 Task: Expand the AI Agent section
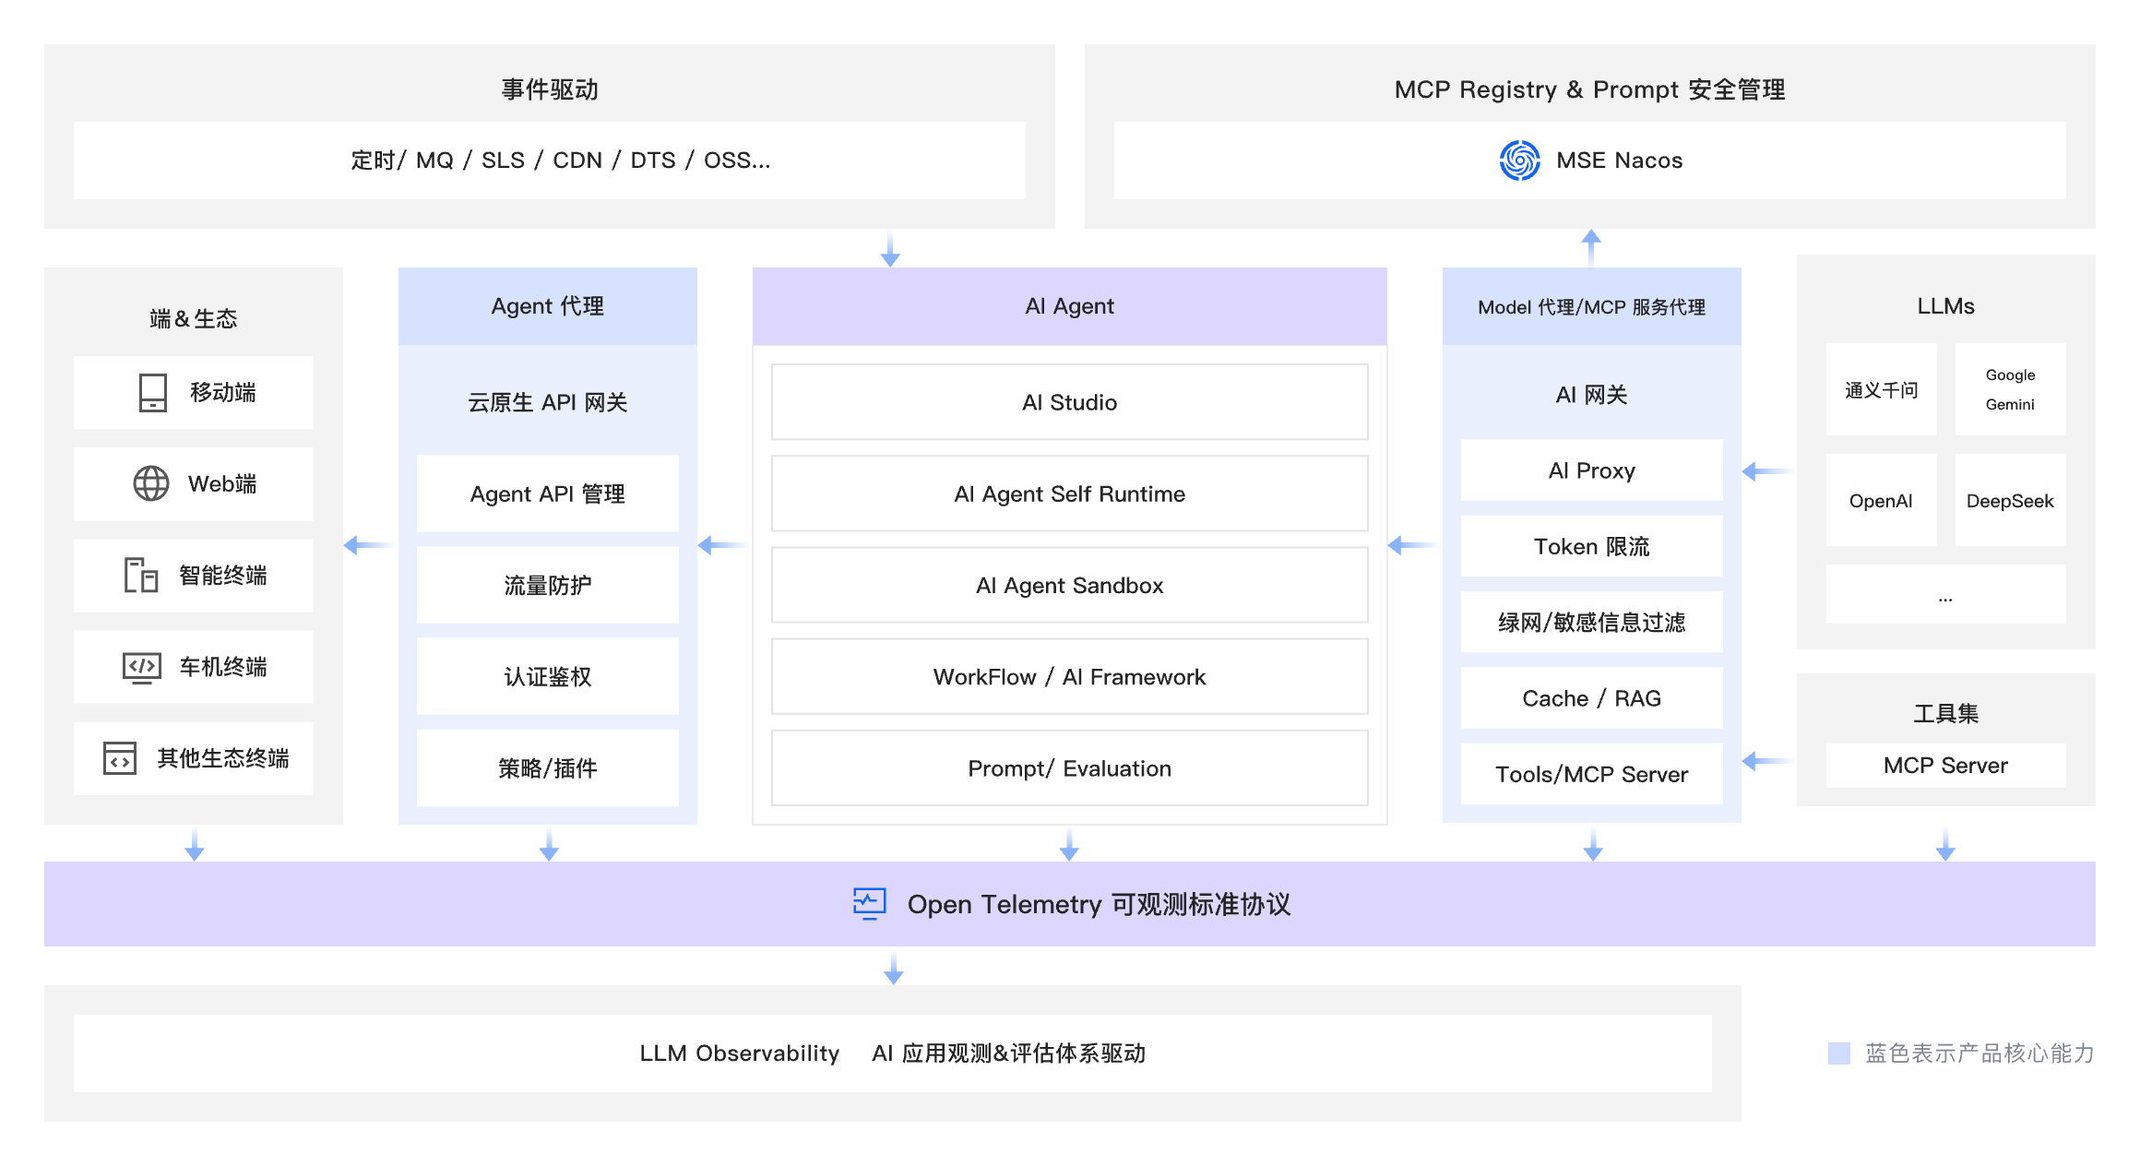click(x=1068, y=305)
